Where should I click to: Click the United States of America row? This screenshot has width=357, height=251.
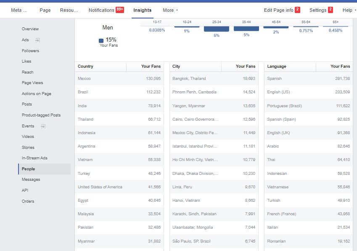(x=119, y=187)
